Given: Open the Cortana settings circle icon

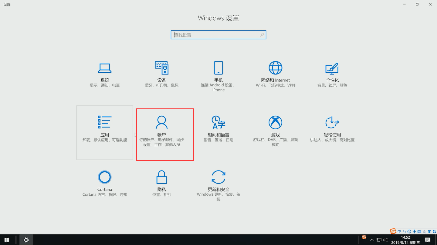Looking at the screenshot, I should pos(105,177).
